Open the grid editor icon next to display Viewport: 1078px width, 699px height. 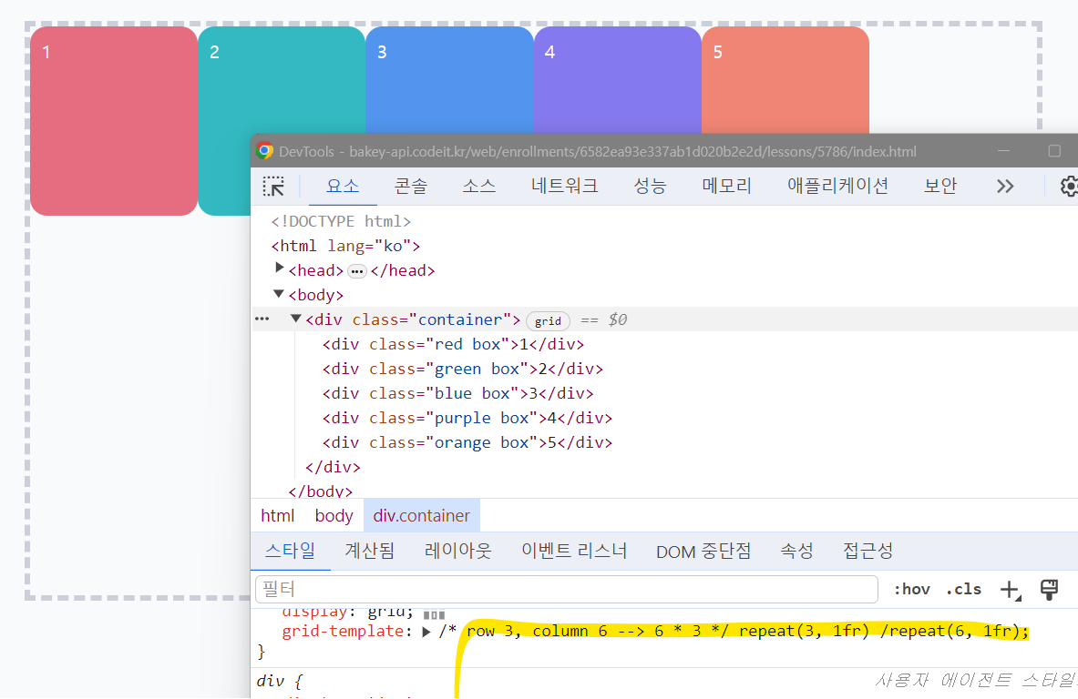coord(434,614)
